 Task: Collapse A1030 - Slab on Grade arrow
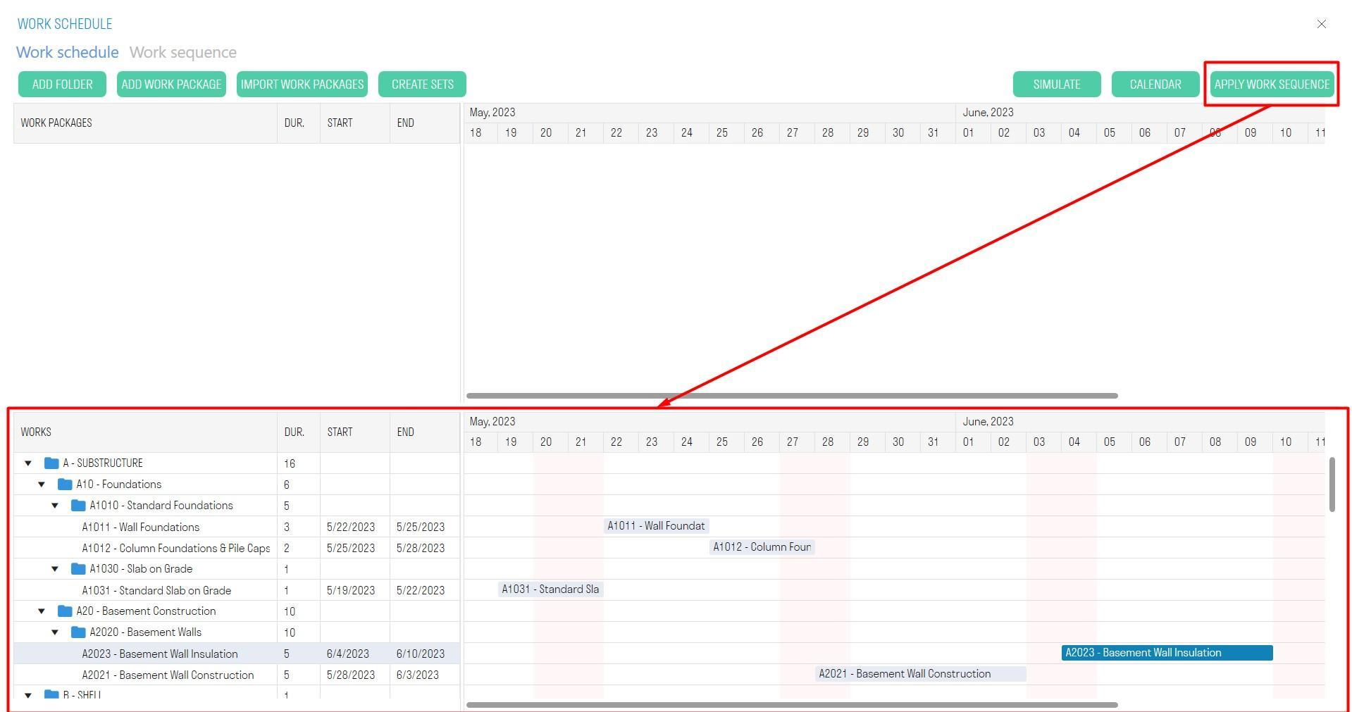[55, 569]
